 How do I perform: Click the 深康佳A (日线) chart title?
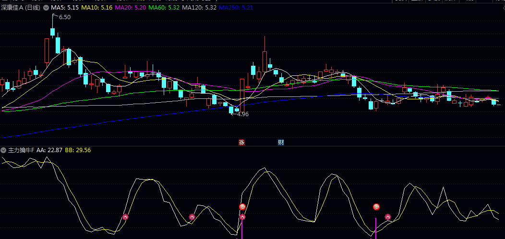pyautogui.click(x=20, y=8)
